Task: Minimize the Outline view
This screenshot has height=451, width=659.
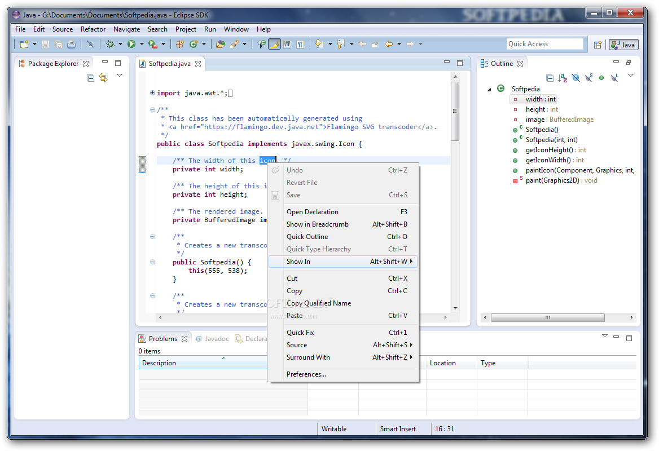Action: [616, 61]
